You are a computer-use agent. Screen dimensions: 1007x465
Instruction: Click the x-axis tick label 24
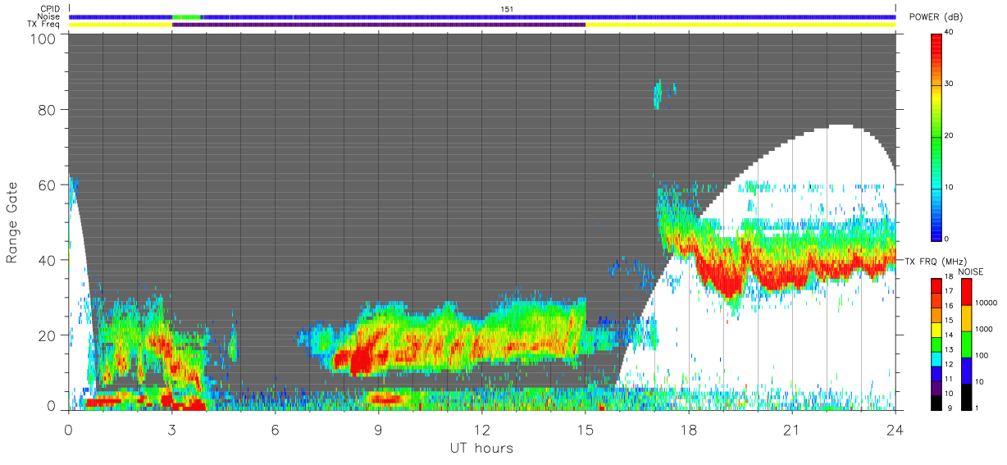click(895, 430)
